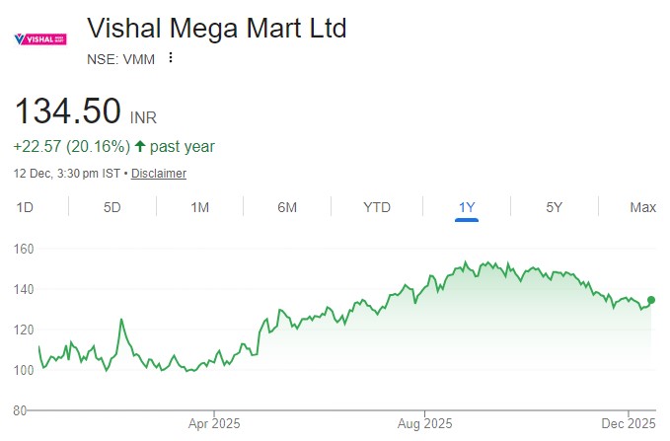The height and width of the screenshot is (441, 670).
Task: Select the YTD tab
Action: coord(377,207)
